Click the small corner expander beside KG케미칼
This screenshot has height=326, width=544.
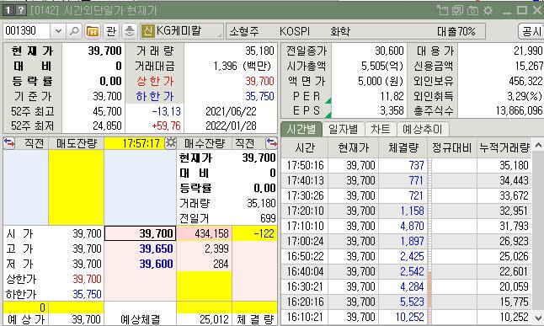220,35
